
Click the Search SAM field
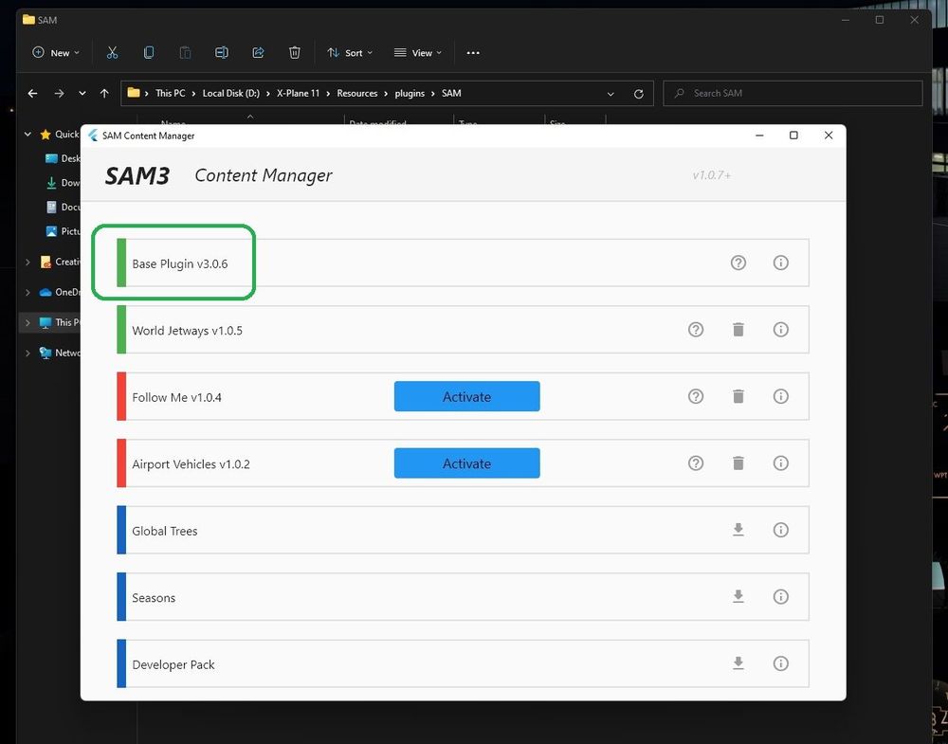tap(801, 93)
